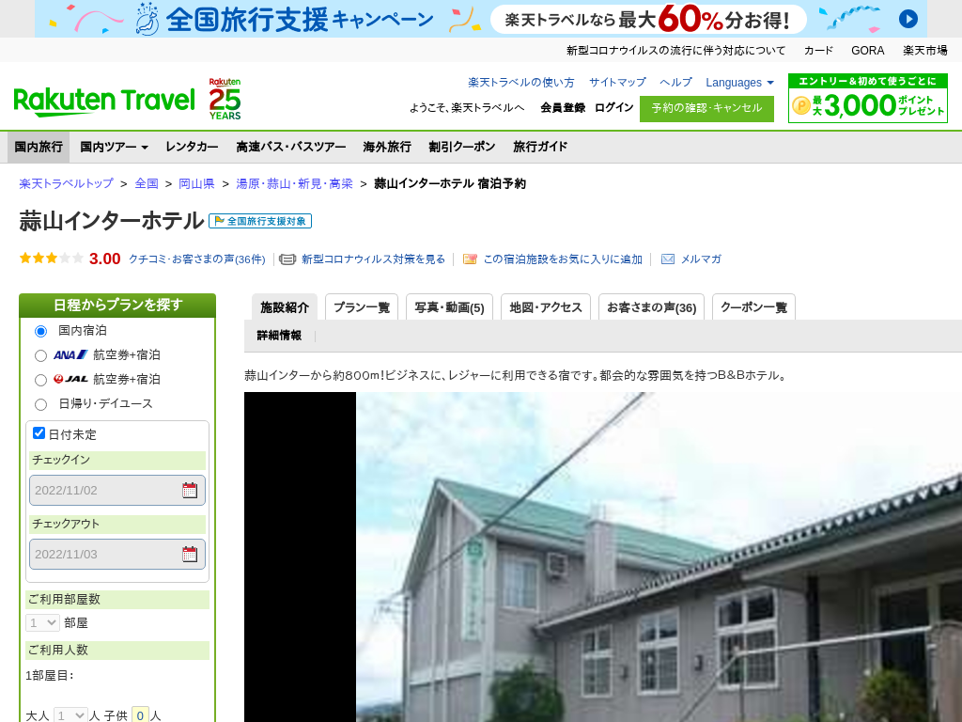Viewport: 962px width, 722px height.
Task: Open the 詳細情報 sub-tab link
Action: (x=279, y=336)
